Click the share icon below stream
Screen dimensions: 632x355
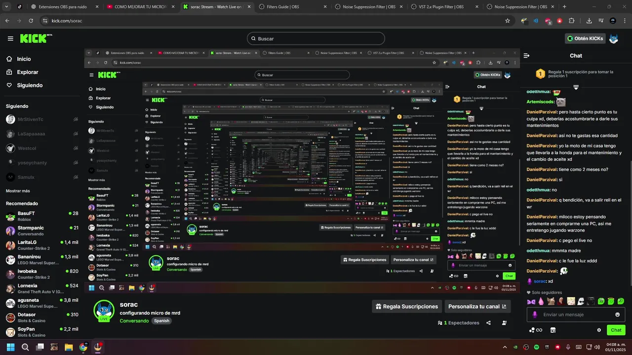coord(488,323)
